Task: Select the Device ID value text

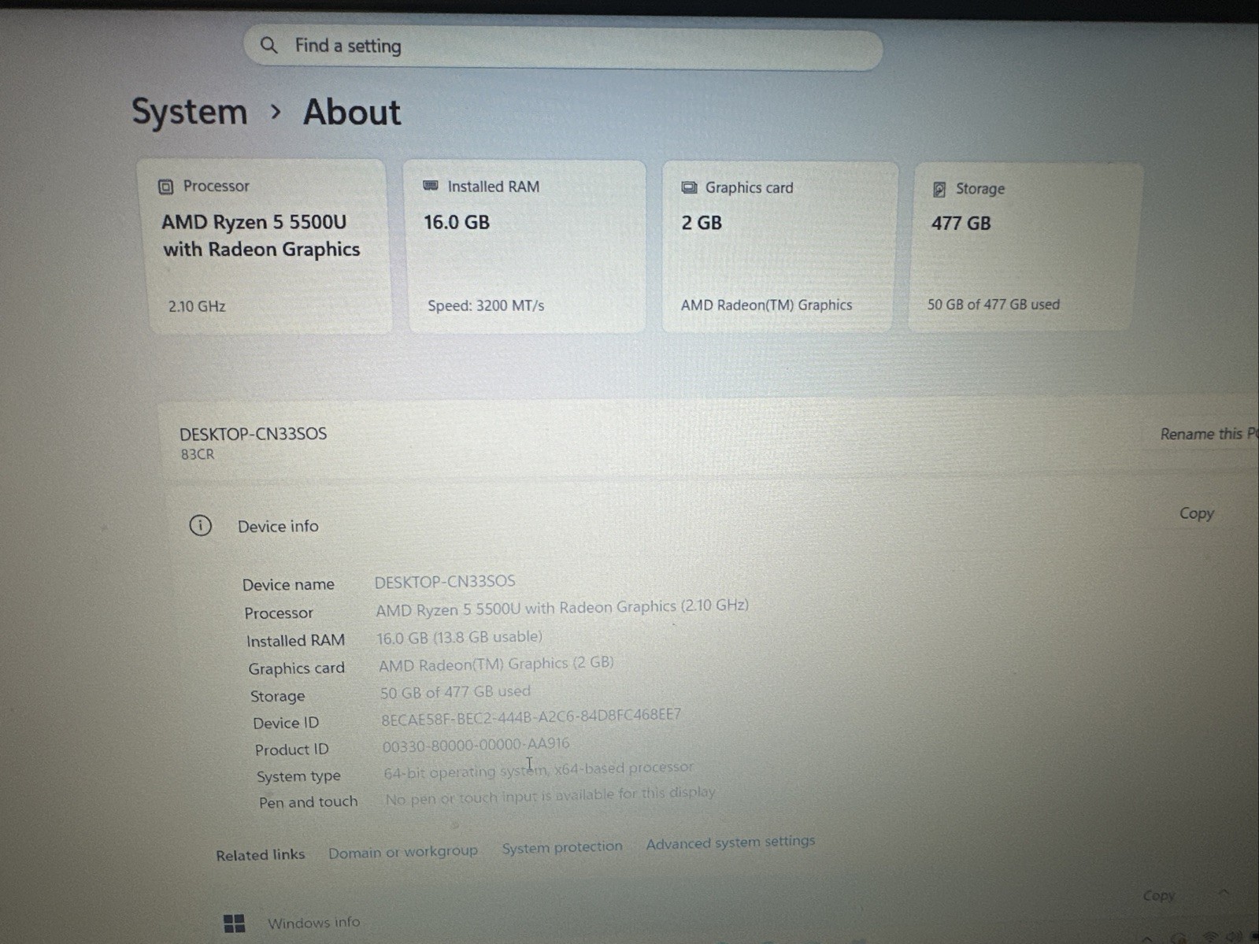Action: (531, 717)
